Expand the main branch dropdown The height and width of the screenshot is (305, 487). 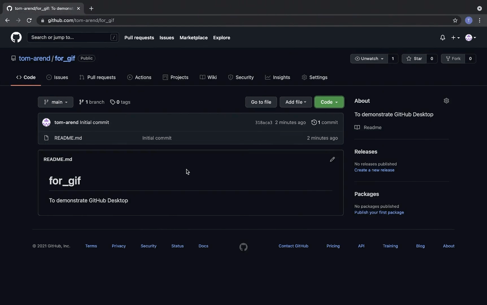coord(56,102)
